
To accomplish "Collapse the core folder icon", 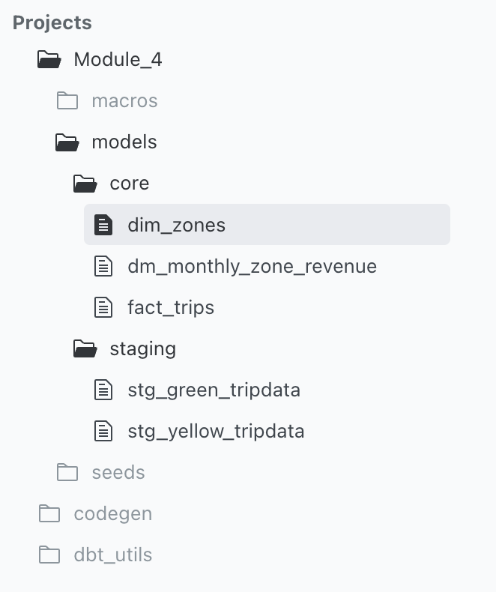I will [x=85, y=184].
